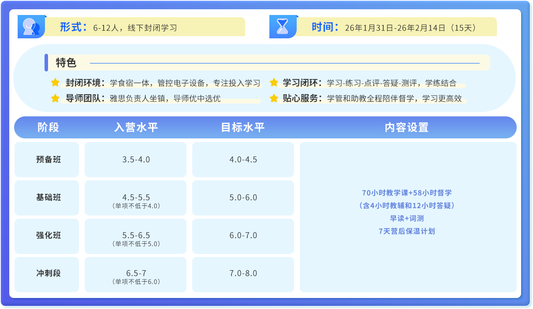Click the blue bar beside 特色 heading
This screenshot has width=533, height=309.
(46, 63)
